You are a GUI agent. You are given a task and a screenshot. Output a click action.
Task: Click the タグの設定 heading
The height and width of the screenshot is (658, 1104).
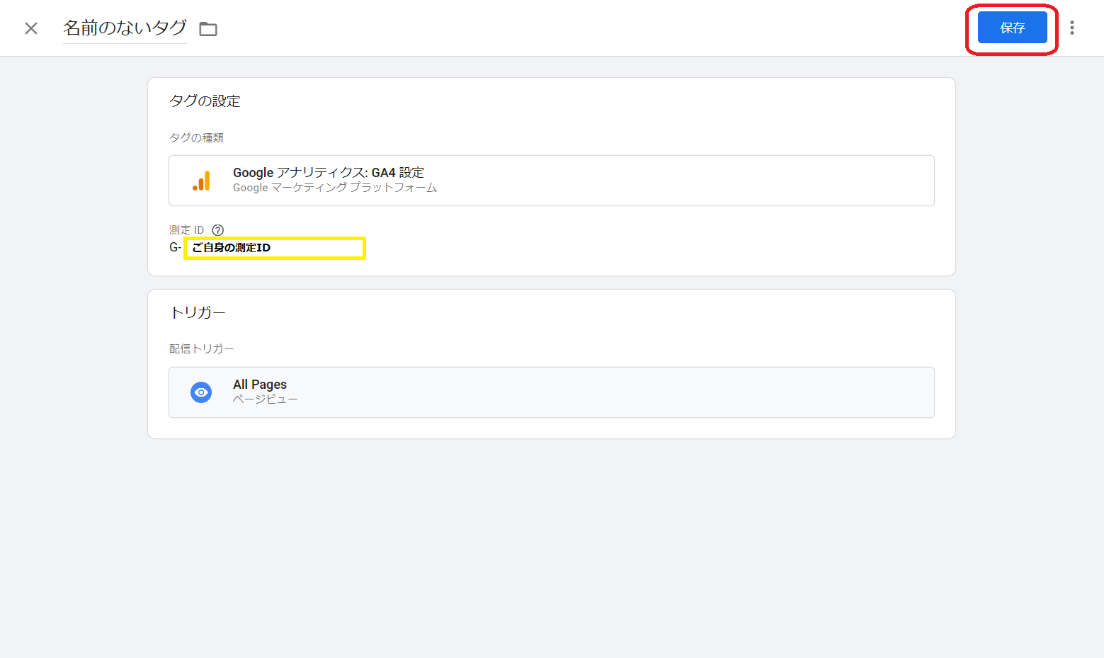click(205, 101)
